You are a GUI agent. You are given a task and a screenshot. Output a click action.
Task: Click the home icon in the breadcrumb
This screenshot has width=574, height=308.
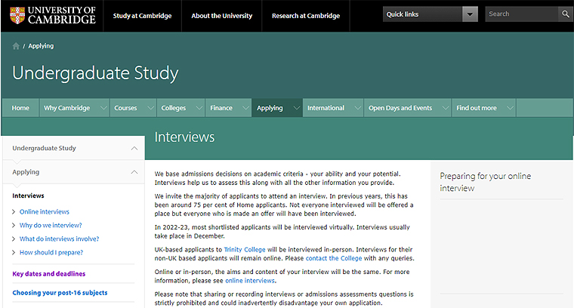coord(16,46)
